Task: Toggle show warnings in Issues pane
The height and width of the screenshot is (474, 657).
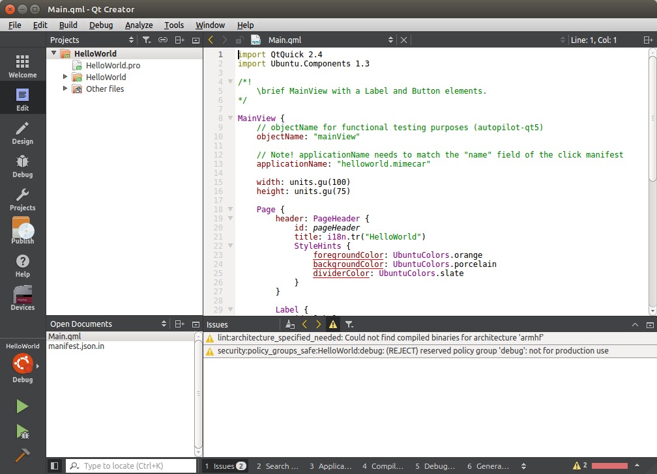Action: click(x=332, y=324)
